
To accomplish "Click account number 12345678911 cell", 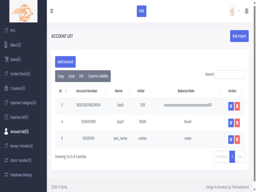I will [x=88, y=122].
